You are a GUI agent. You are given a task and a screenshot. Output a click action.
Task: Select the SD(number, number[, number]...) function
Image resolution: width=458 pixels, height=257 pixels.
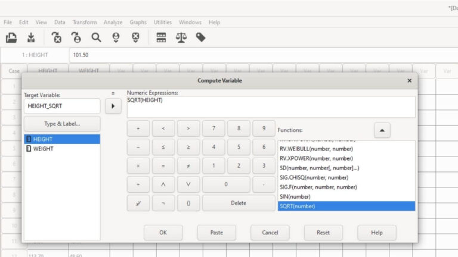click(x=346, y=168)
